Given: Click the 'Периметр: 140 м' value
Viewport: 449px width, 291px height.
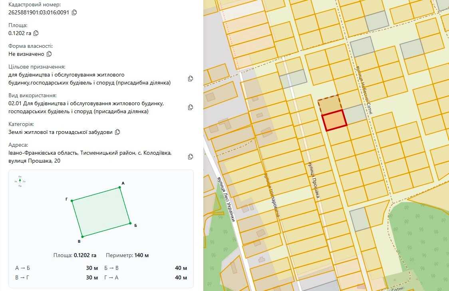Looking at the screenshot, I should pos(127,255).
